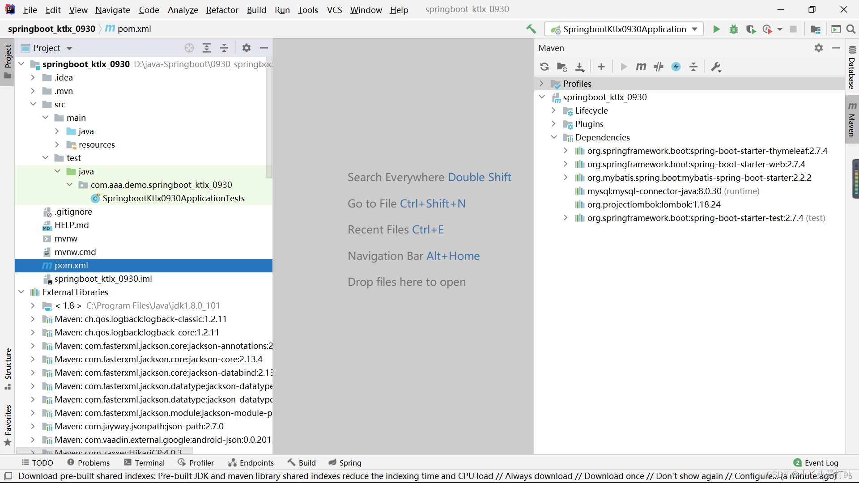859x483 pixels.
Task: Click Download Sources and Documentation icon
Action: click(580, 67)
